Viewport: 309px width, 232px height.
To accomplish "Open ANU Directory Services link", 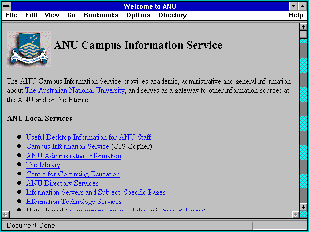I will pyautogui.click(x=62, y=183).
